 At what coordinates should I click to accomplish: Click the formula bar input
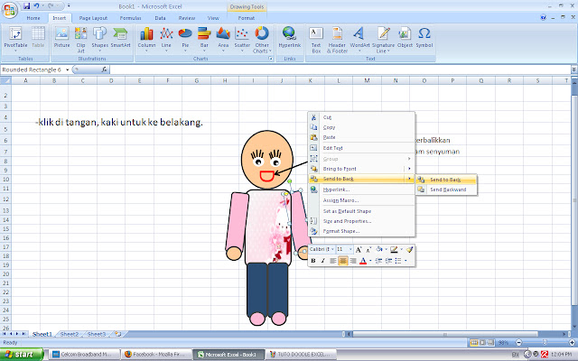click(x=340, y=69)
